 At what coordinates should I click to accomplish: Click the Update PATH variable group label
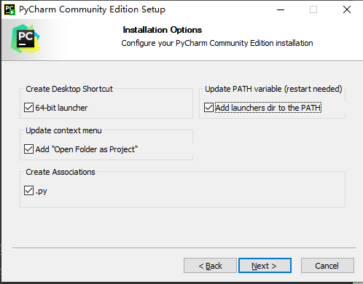pyautogui.click(x=273, y=89)
